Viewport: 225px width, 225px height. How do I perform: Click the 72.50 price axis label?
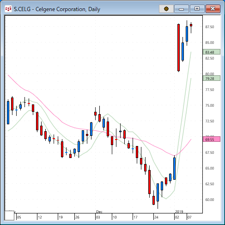(x=210, y=121)
